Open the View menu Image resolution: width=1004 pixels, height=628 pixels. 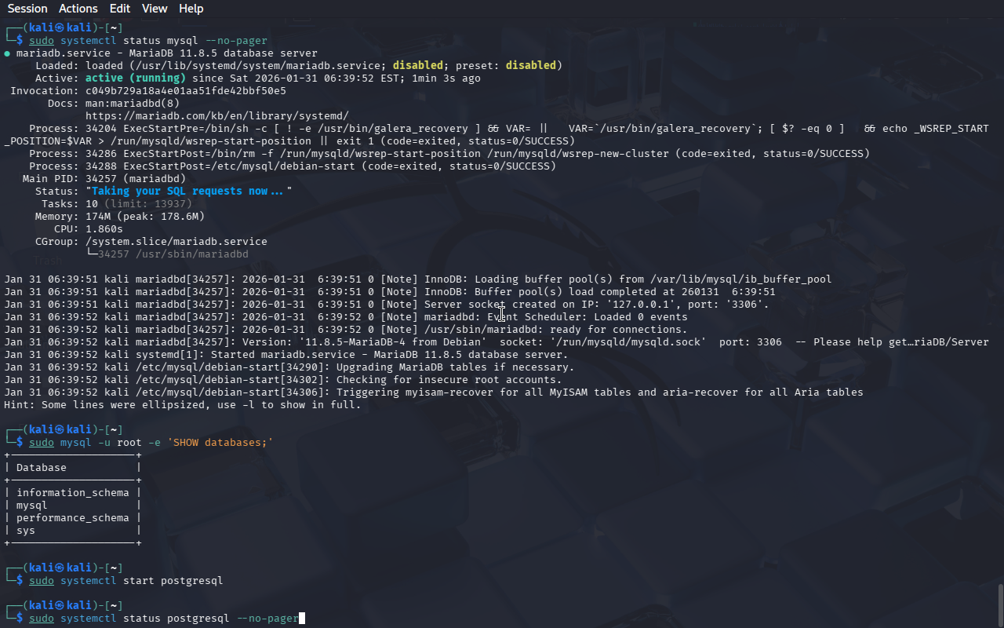tap(155, 9)
